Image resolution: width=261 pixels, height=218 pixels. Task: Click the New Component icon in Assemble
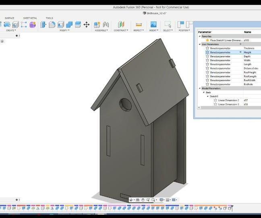coord(97,25)
